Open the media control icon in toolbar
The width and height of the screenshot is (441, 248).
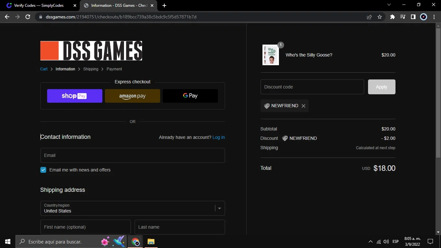click(x=403, y=17)
